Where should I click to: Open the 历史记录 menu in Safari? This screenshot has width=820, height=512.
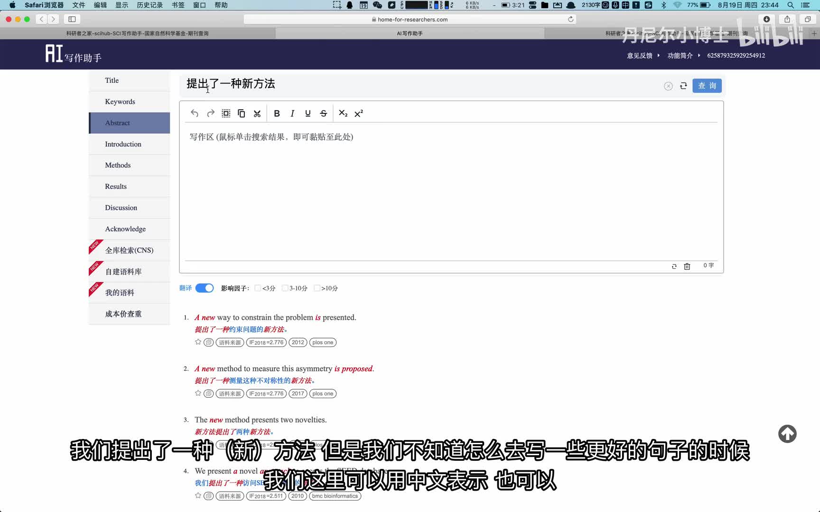[149, 5]
